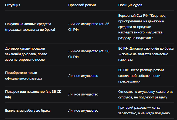Click "Личное имущество" in the развод row

click(x=83, y=76)
